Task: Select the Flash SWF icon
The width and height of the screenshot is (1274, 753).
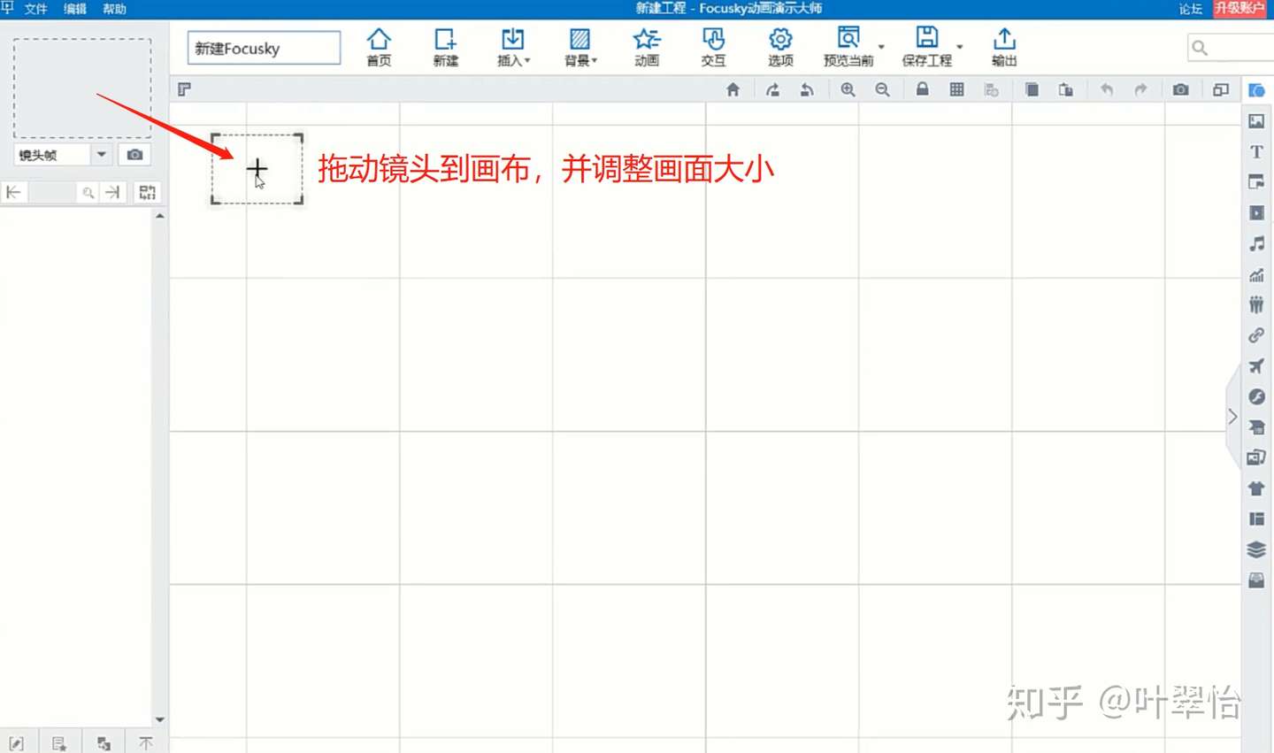Action: 1256,396
